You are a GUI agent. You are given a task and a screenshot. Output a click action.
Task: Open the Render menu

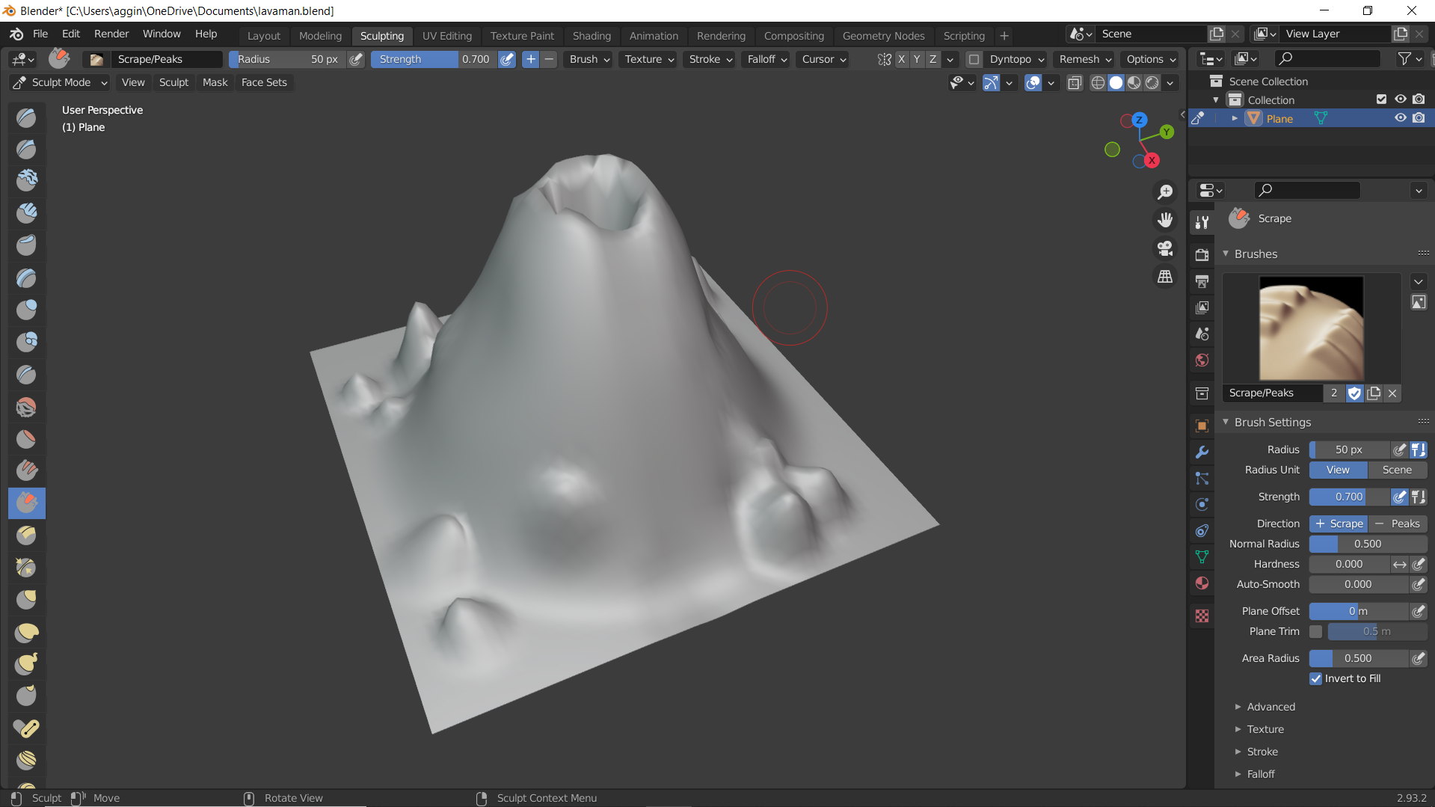tap(111, 34)
